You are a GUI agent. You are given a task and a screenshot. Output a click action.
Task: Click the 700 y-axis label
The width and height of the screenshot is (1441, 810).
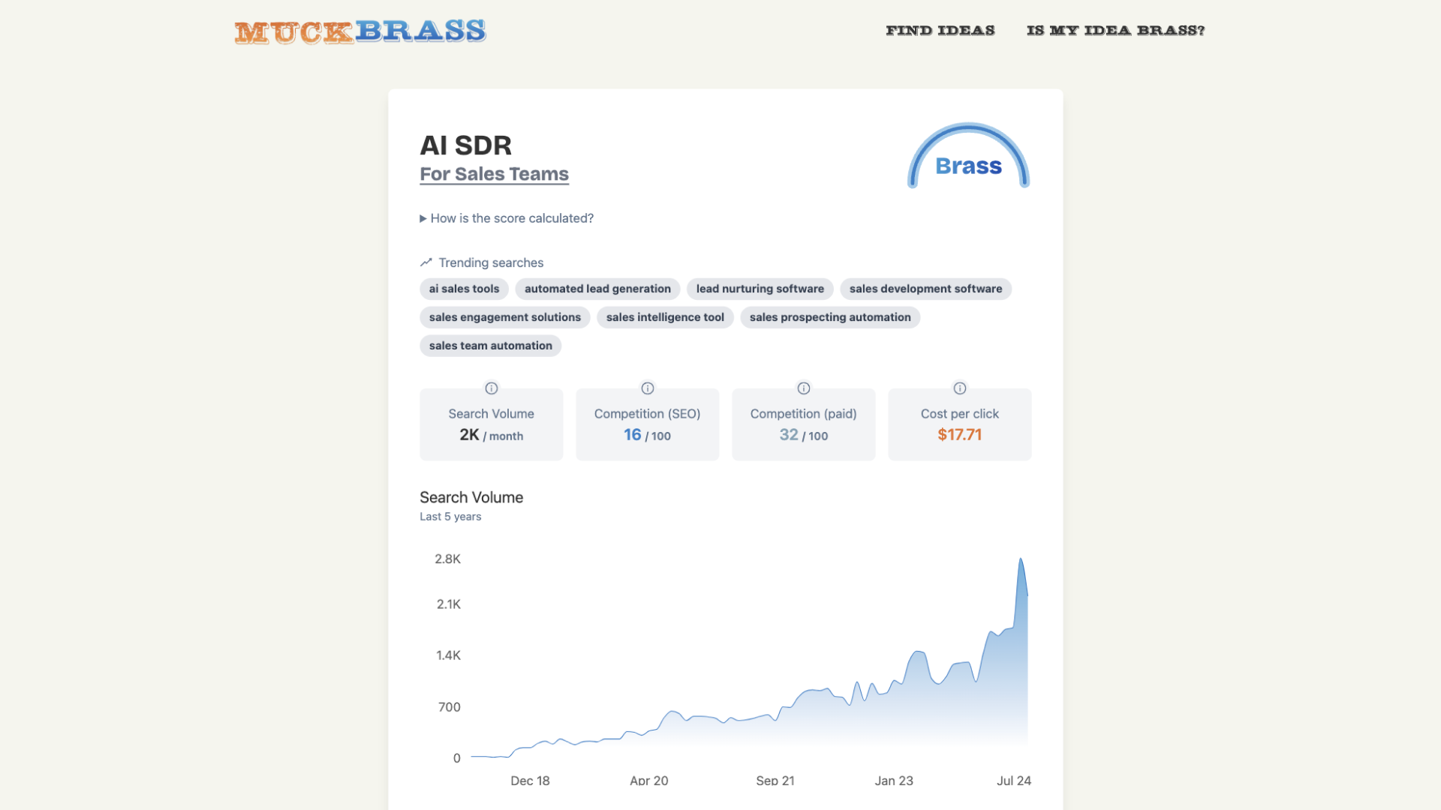[450, 707]
